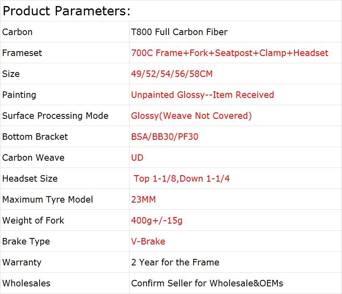Click the T800 Full Carbon Fiber value

(x=179, y=32)
